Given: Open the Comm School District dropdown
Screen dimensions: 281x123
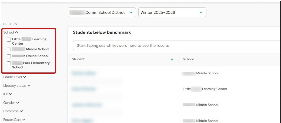Looking at the screenshot, I should tap(102, 12).
